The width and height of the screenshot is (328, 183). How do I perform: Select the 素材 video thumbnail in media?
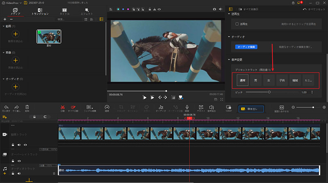49,36
